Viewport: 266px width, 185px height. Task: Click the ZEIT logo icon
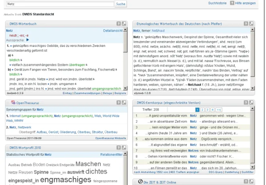(x=140, y=181)
